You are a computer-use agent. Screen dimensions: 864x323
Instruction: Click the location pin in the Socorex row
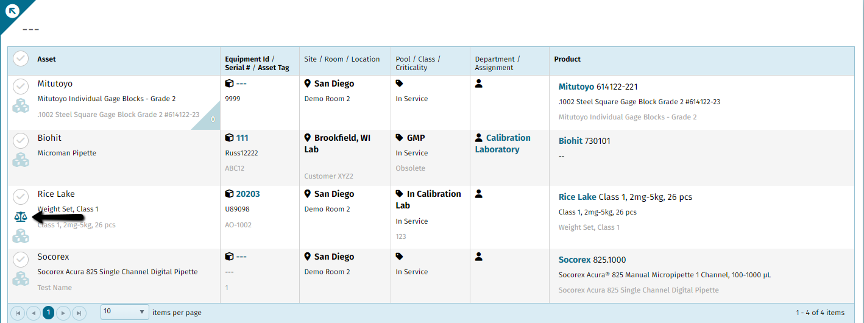click(308, 257)
